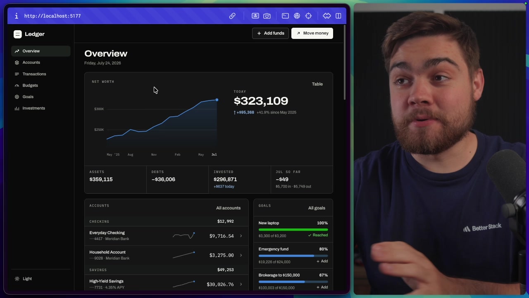Click the Checking total $12,992
529x298 pixels.
coord(226,221)
